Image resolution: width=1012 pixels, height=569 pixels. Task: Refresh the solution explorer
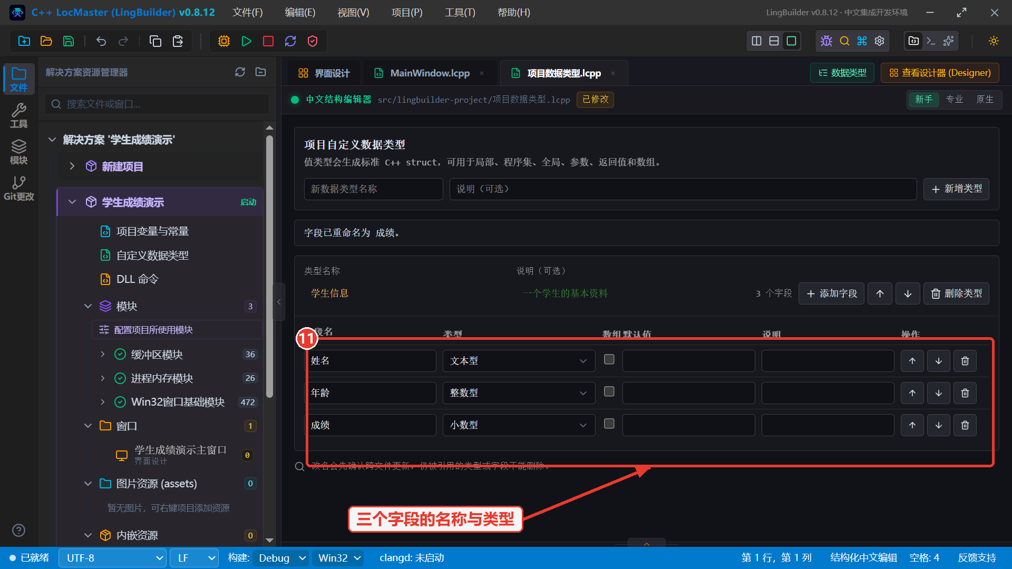click(x=240, y=72)
